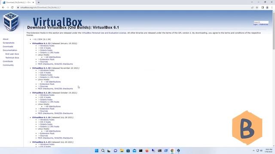Reload the VirtualBox downloads page

click(12, 8)
